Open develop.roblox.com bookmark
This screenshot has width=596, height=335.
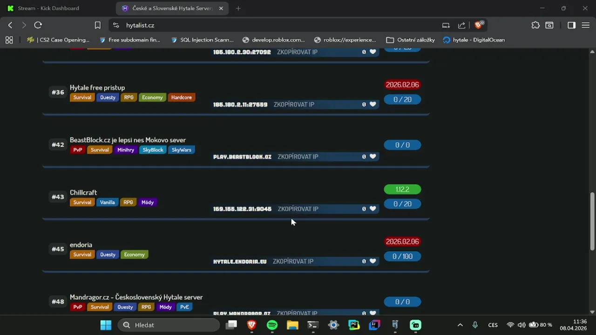[x=273, y=40]
